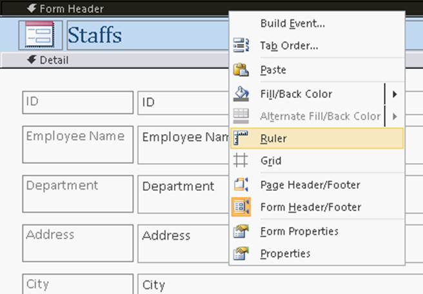The width and height of the screenshot is (423, 294).
Task: Click the Page Header/Footer icon
Action: pos(241,184)
